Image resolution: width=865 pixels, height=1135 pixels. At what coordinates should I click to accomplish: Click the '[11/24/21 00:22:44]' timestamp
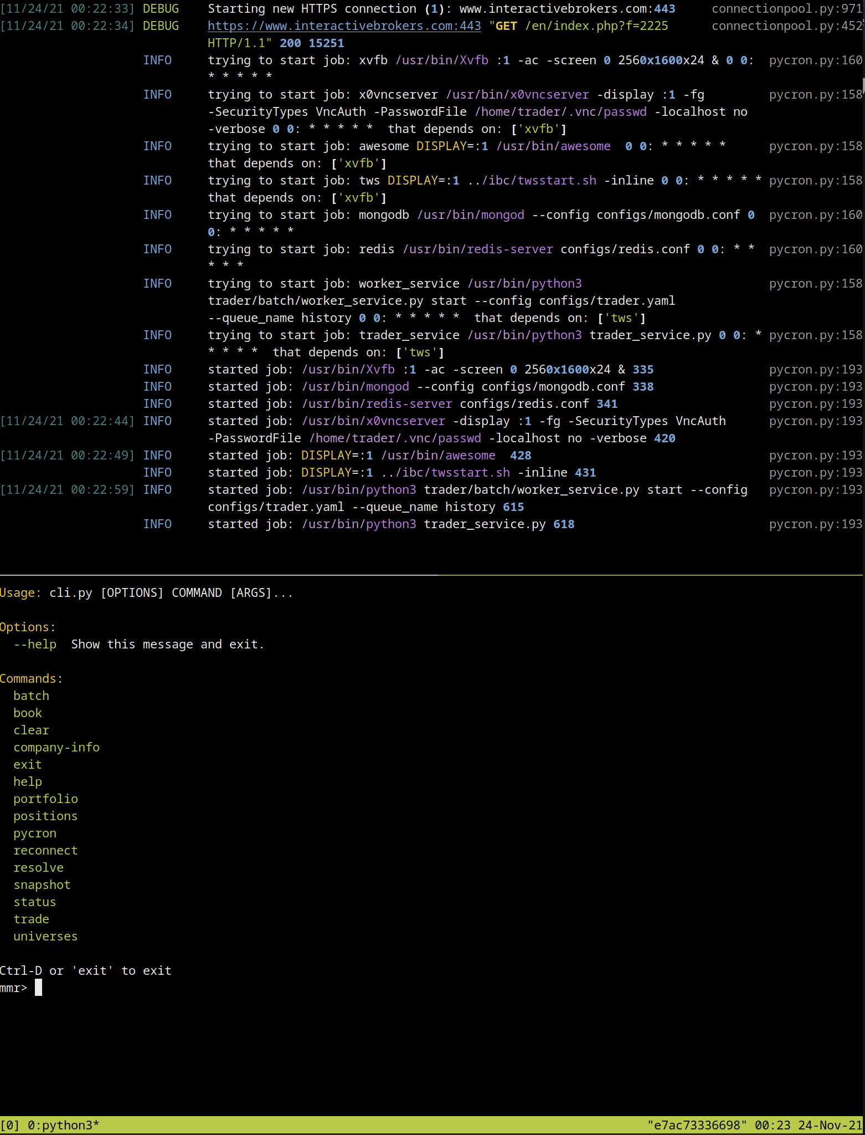(x=68, y=421)
